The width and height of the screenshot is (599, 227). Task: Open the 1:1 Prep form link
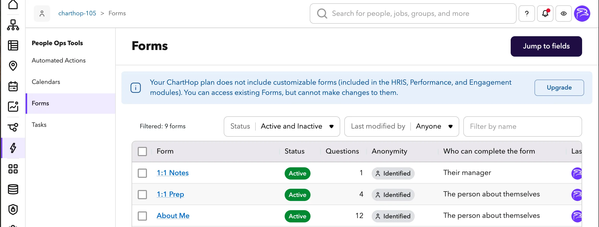click(x=170, y=194)
